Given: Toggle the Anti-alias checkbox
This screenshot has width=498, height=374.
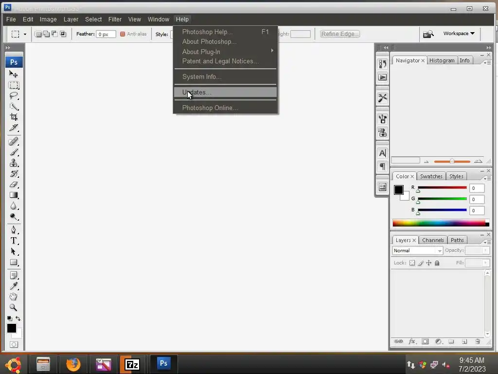Looking at the screenshot, I should tap(123, 34).
